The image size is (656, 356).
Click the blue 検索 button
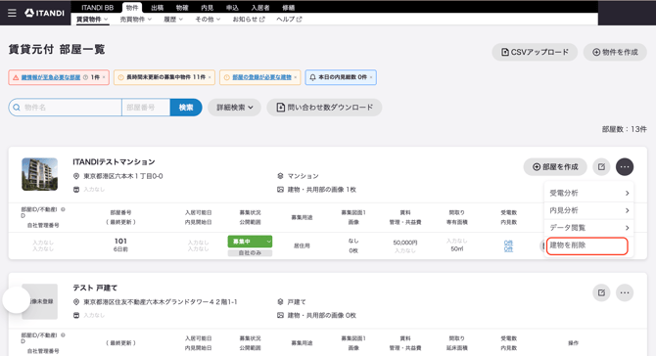click(186, 108)
